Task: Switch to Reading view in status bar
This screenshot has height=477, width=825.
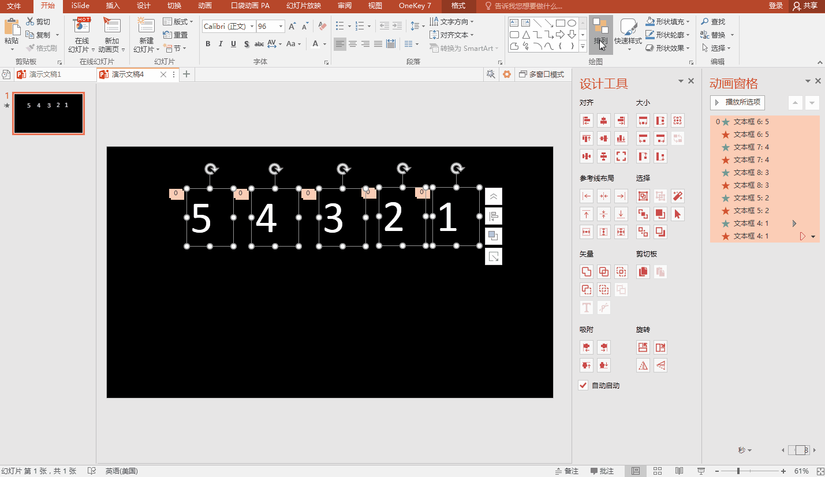Action: point(679,471)
